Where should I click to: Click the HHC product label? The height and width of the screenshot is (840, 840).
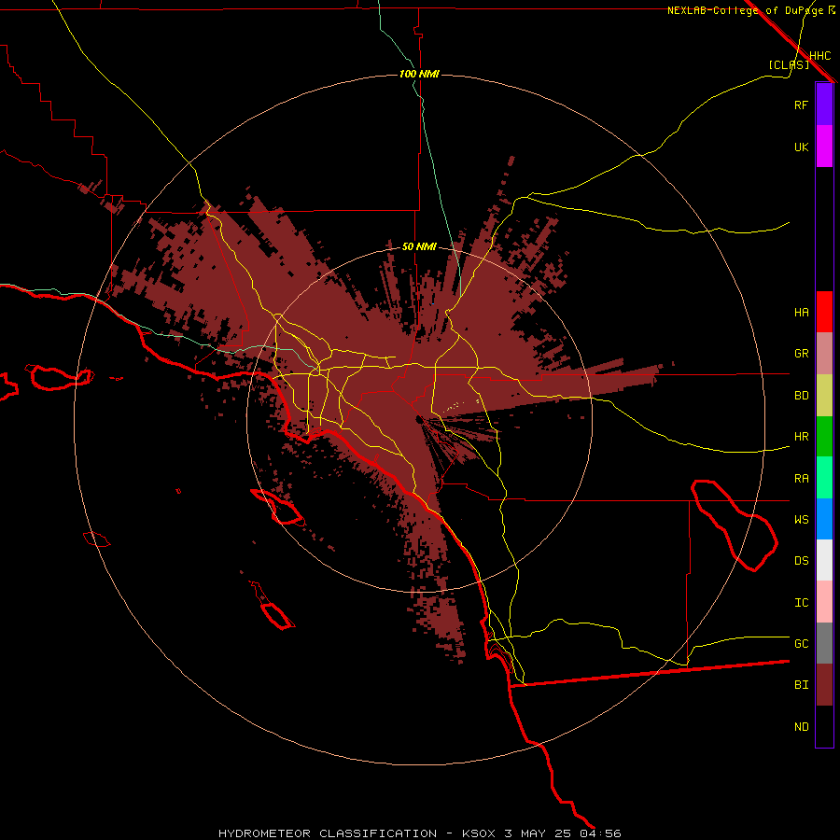[x=820, y=56]
